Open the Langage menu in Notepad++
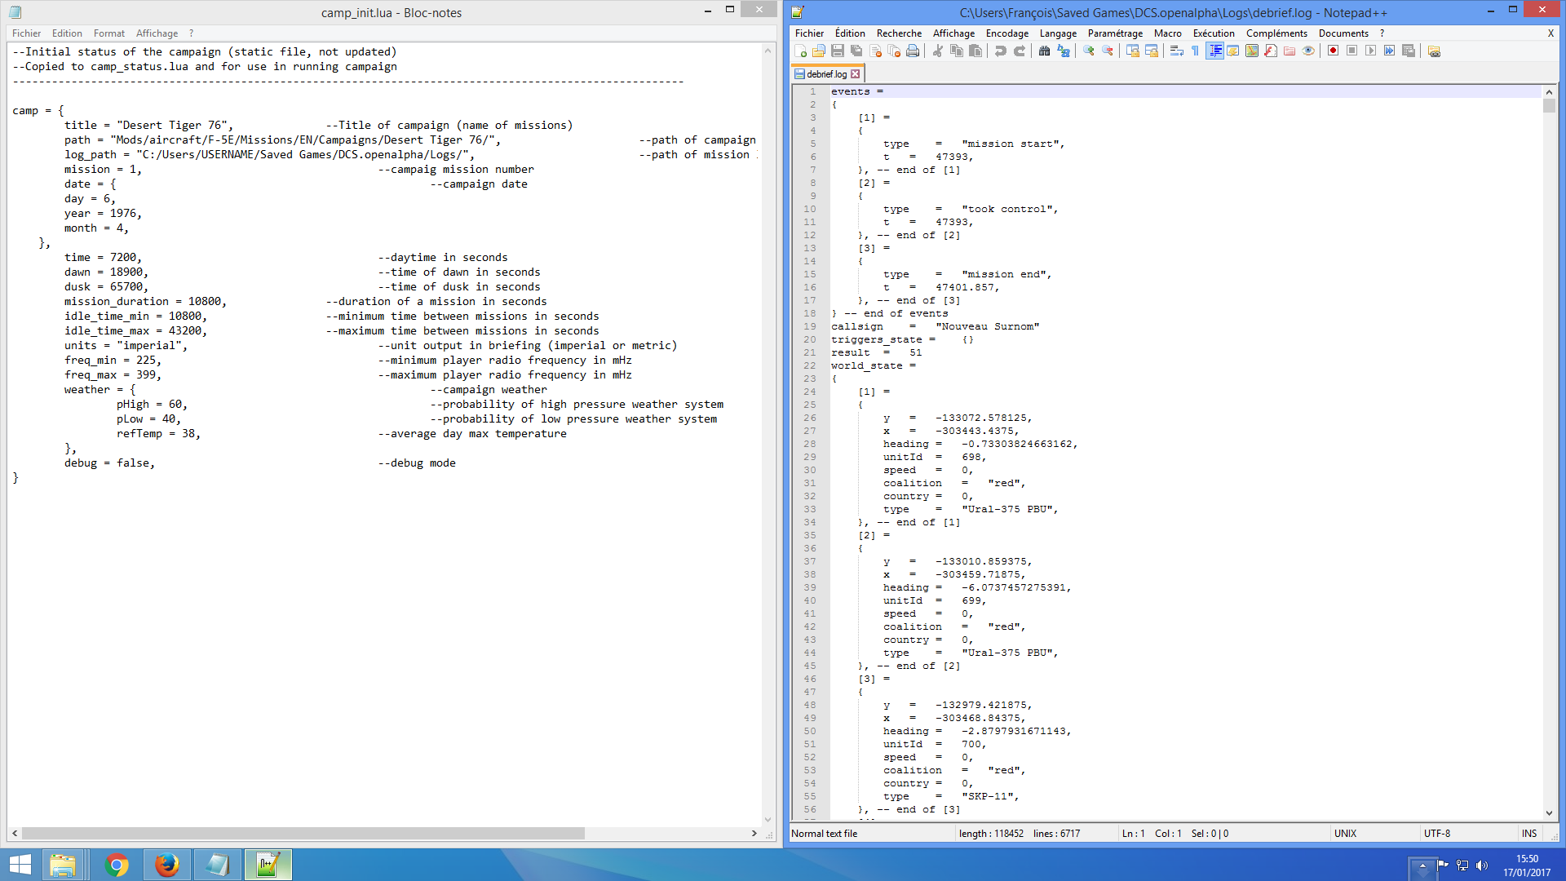Image resolution: width=1566 pixels, height=881 pixels. point(1058,33)
